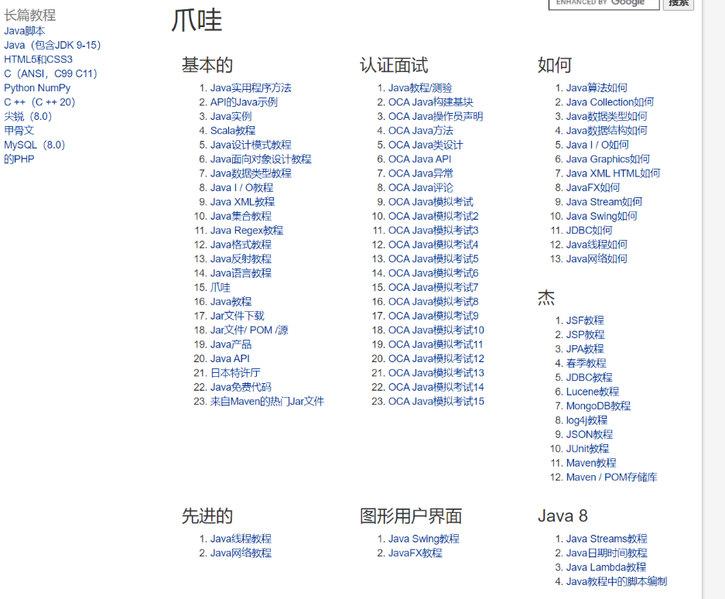Open Java网络如何 link
The height and width of the screenshot is (599, 725).
click(x=597, y=259)
